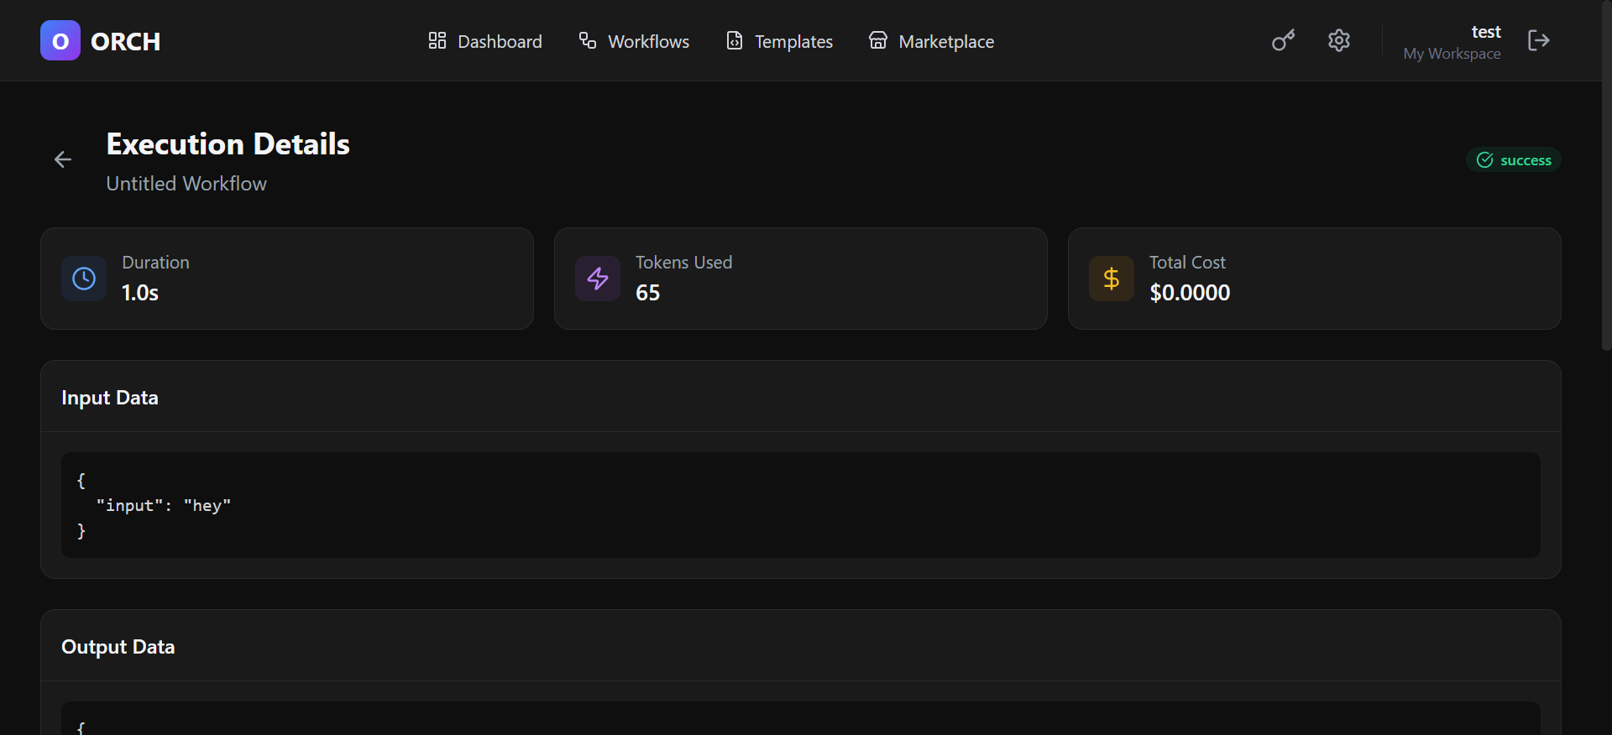Open the Templates section
Image resolution: width=1612 pixels, height=735 pixels.
779,41
